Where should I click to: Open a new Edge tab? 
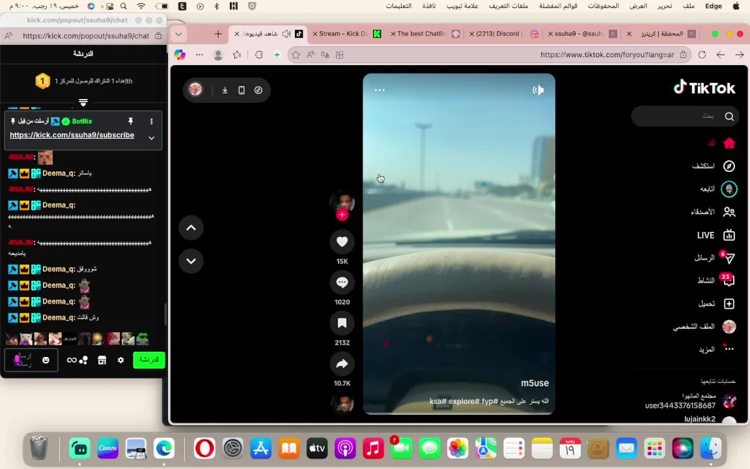(218, 34)
